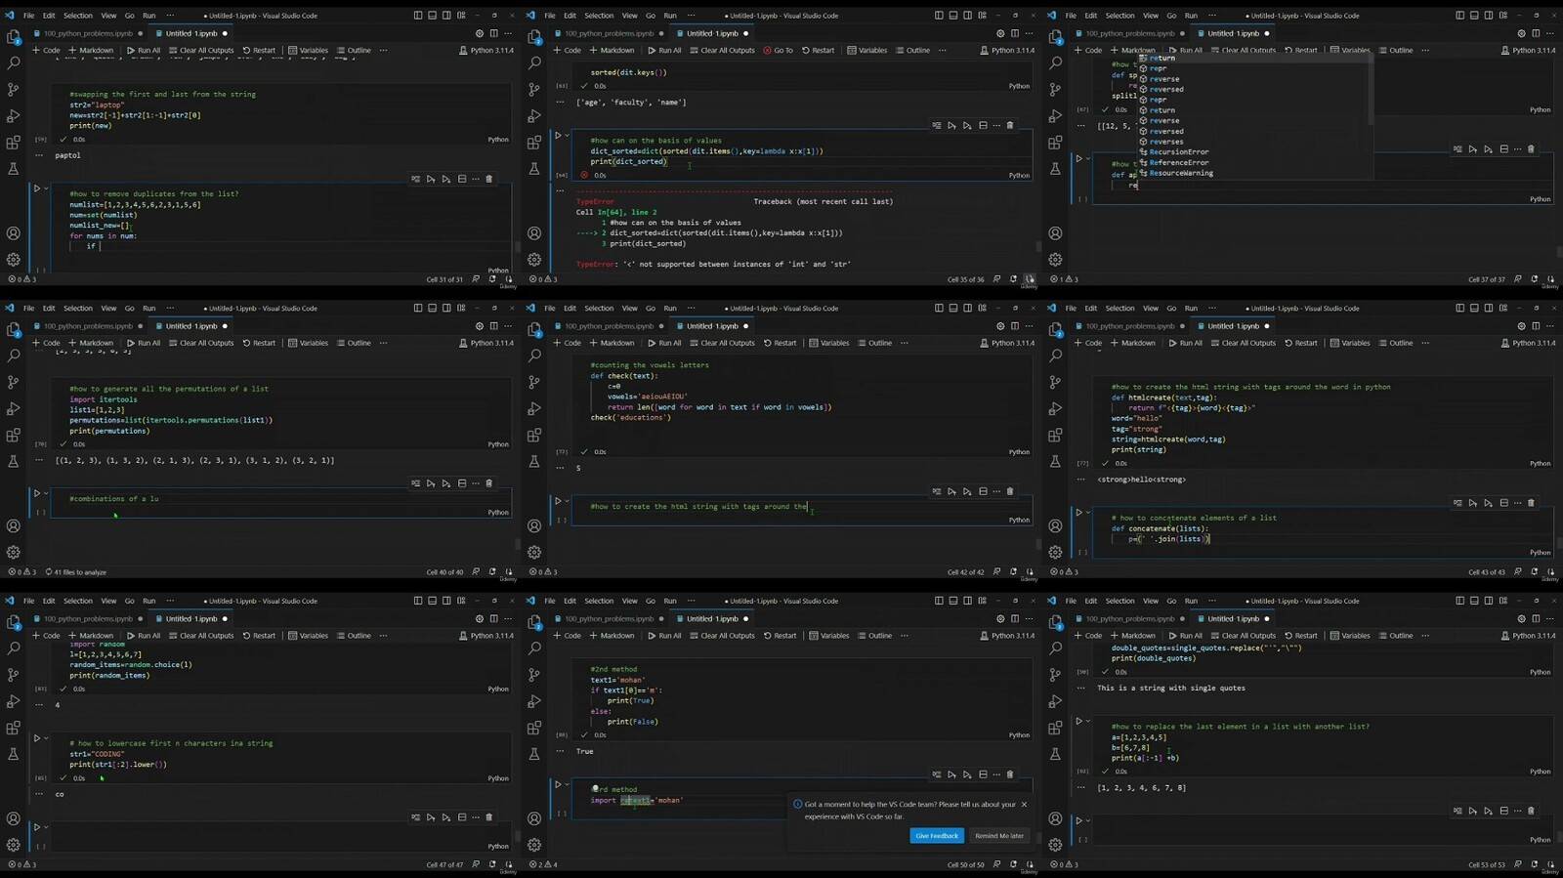Open Testing flask icon in the 'Cell 47 of 47' window
1563x878 pixels.
tap(14, 754)
